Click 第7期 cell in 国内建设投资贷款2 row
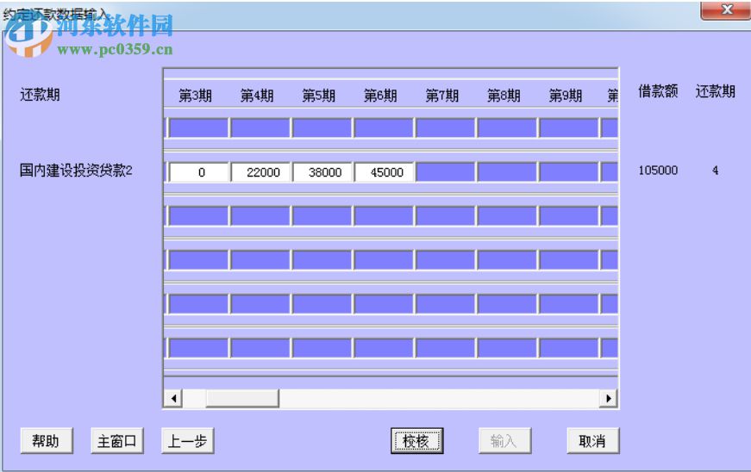This screenshot has height=472, width=751. pyautogui.click(x=446, y=172)
